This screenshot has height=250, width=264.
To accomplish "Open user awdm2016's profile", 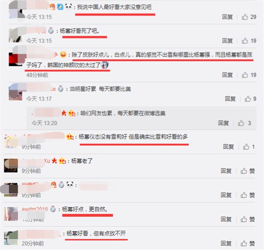I will 35,209.
